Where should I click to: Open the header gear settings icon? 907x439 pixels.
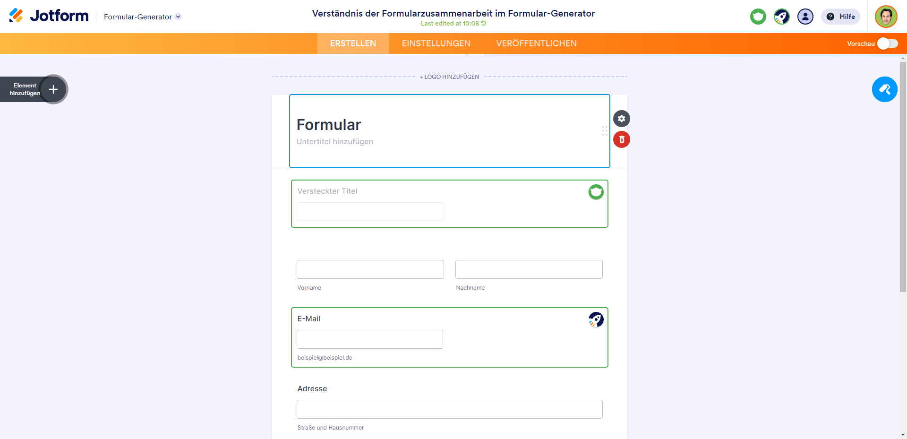point(621,119)
